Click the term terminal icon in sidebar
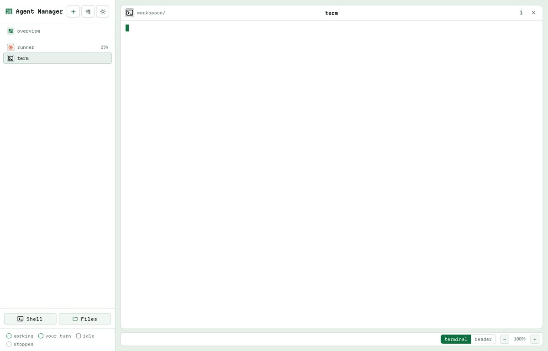This screenshot has width=548, height=351. click(11, 58)
